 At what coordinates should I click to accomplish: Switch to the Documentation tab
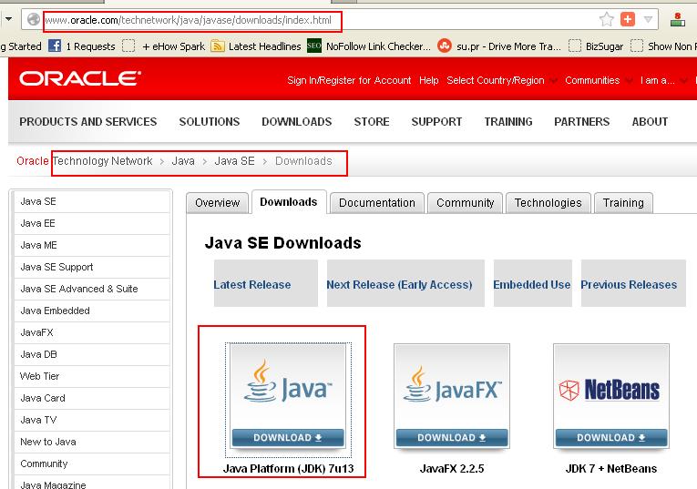377,203
